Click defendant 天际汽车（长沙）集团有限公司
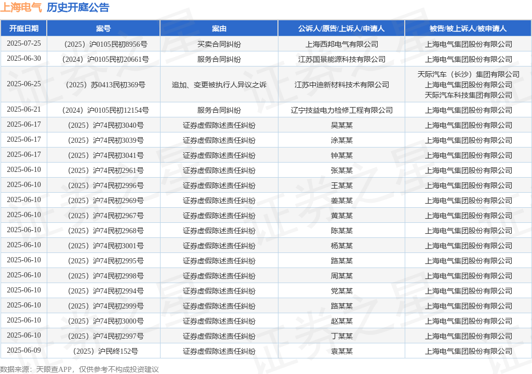This screenshot has height=374, width=532. tap(469, 74)
